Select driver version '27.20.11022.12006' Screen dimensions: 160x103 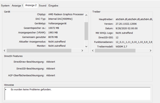coord(126,24)
